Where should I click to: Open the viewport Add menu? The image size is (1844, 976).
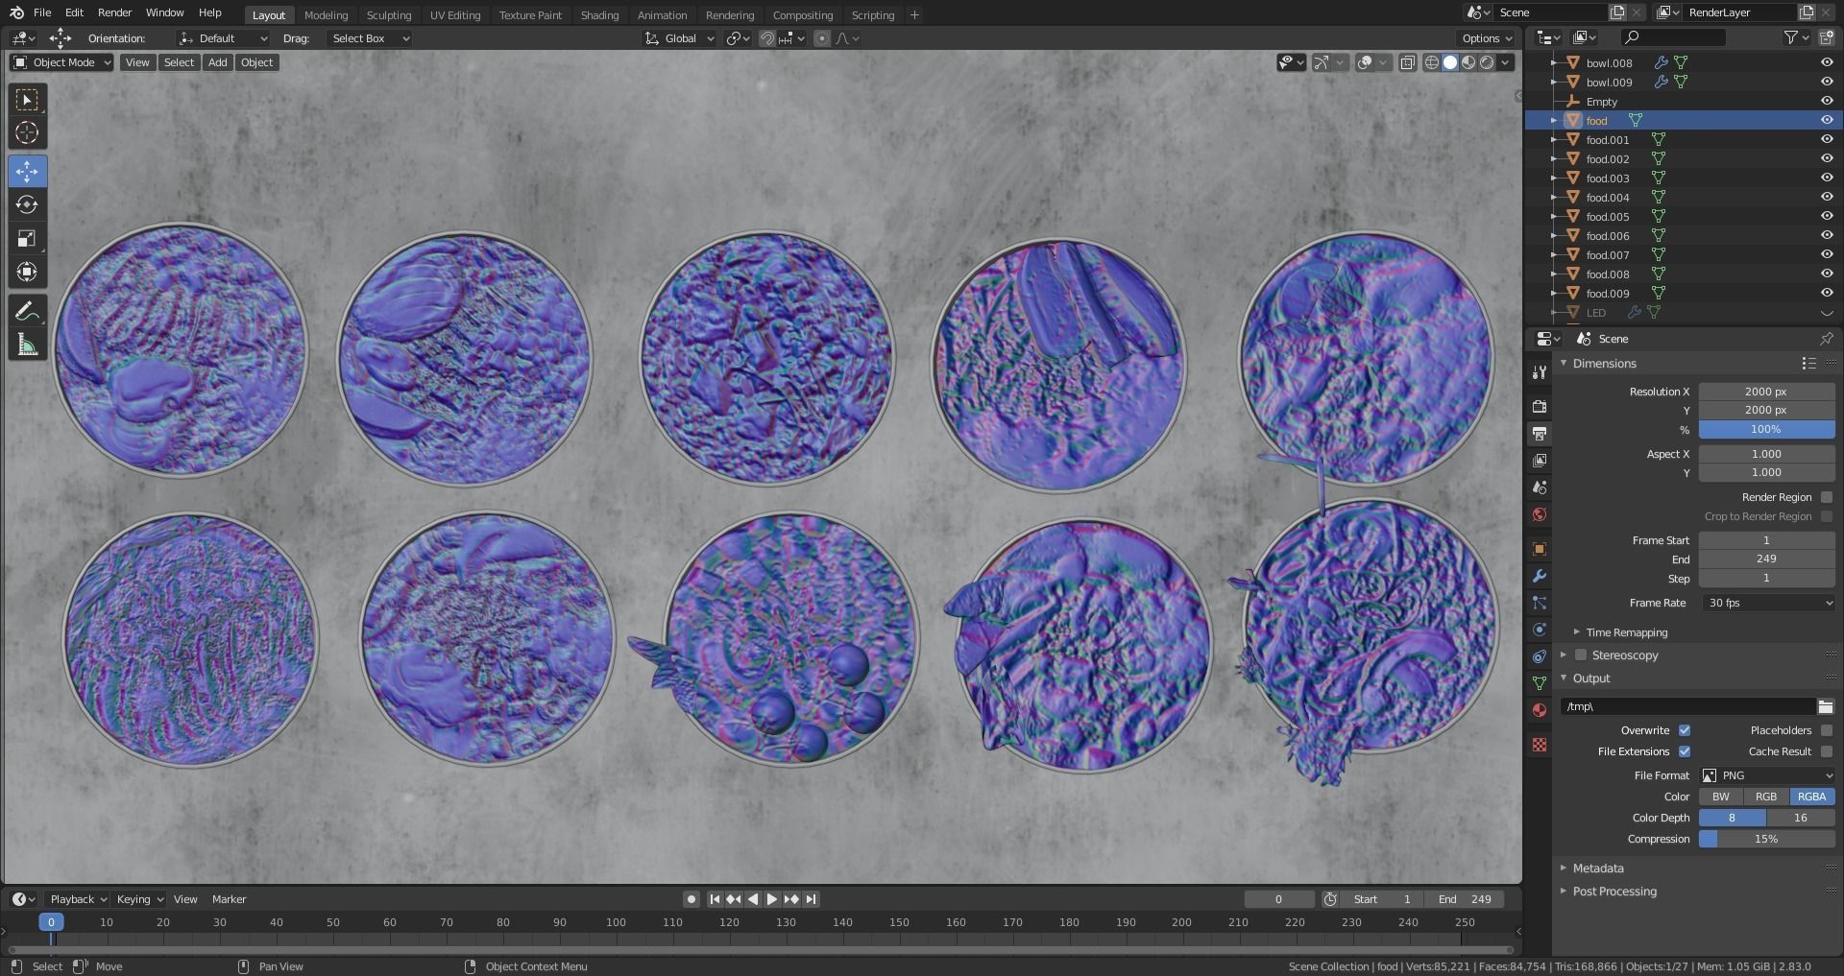click(x=218, y=62)
